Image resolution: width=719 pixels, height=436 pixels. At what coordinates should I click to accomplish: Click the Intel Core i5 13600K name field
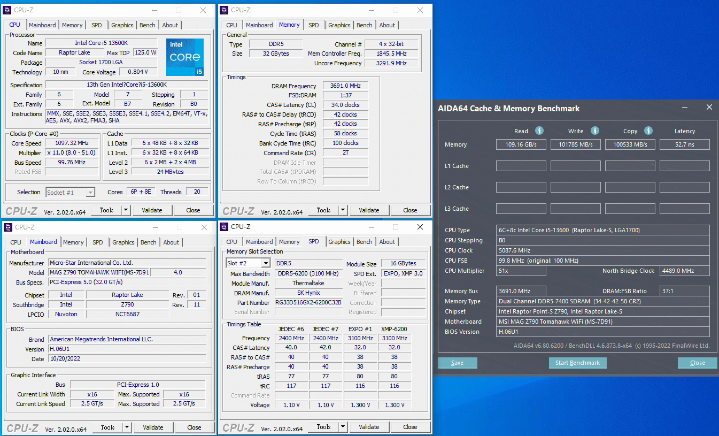tap(102, 43)
